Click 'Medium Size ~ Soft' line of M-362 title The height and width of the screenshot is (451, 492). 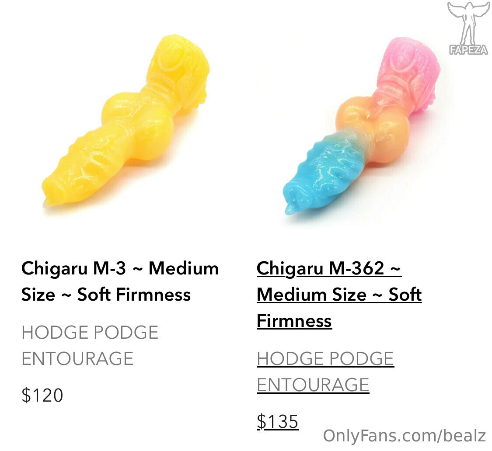(x=339, y=295)
